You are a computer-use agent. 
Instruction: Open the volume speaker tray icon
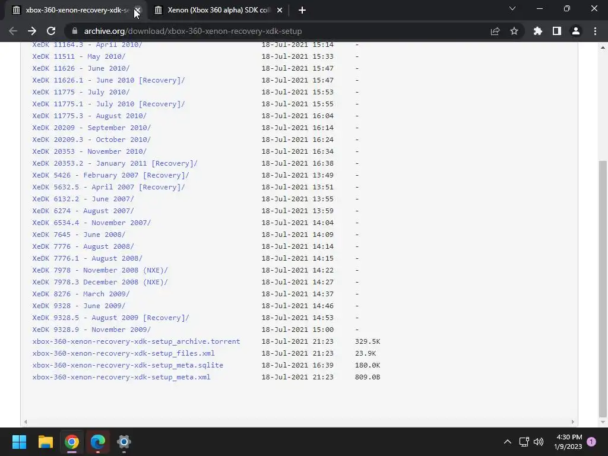tap(539, 442)
